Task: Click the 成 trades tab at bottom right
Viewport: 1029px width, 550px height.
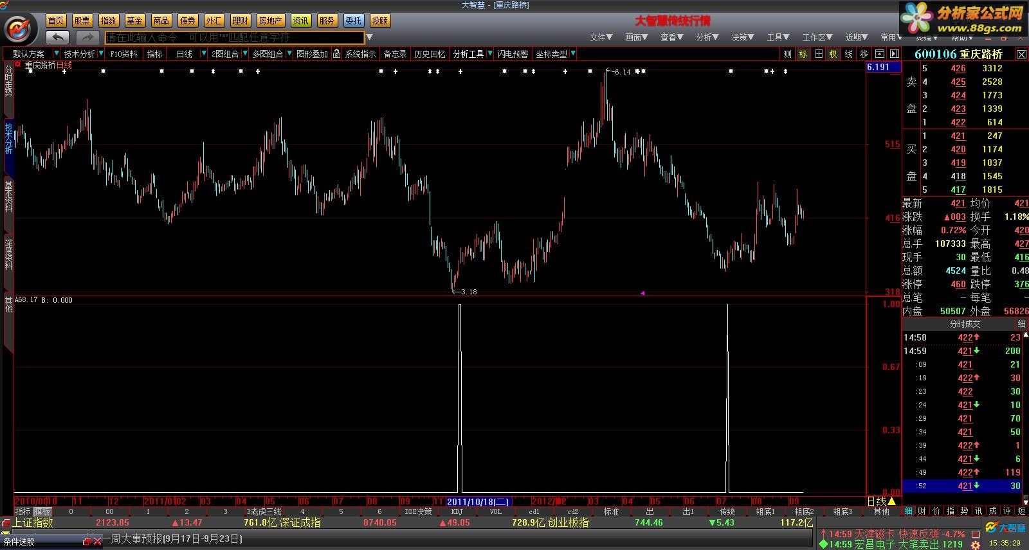Action: pyautogui.click(x=993, y=511)
